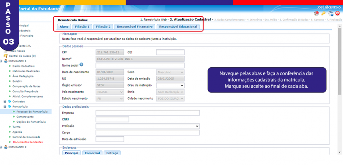Click the Central de Avisos bell icon
343x165 pixels.
point(6,56)
